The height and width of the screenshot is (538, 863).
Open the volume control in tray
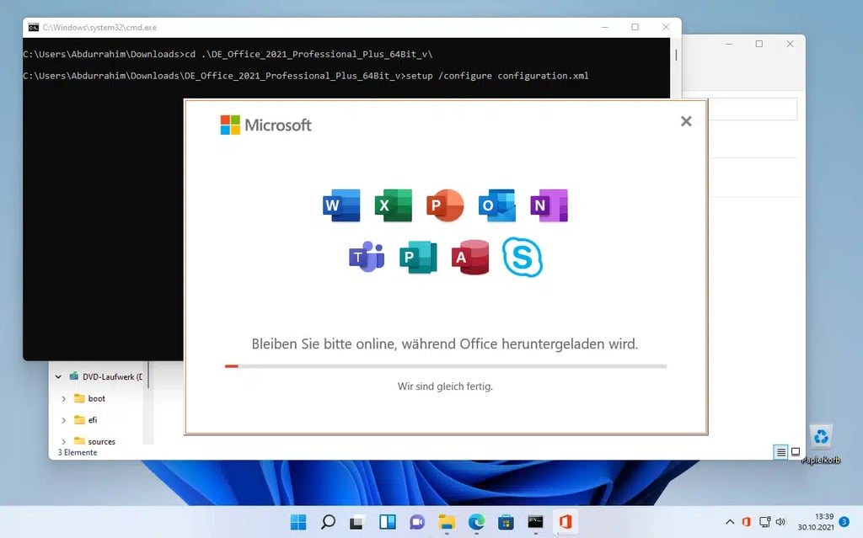click(780, 521)
